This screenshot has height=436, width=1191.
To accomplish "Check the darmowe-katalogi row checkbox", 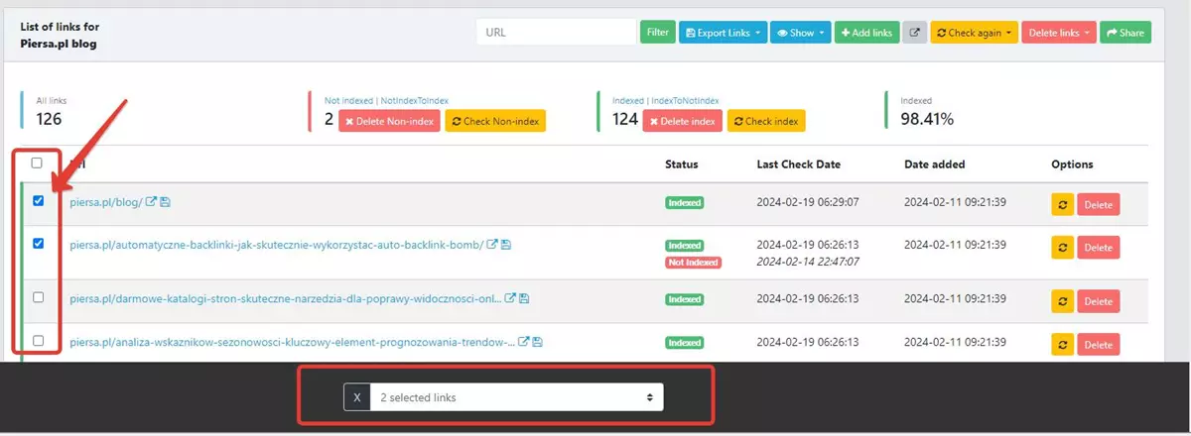I will 38,296.
